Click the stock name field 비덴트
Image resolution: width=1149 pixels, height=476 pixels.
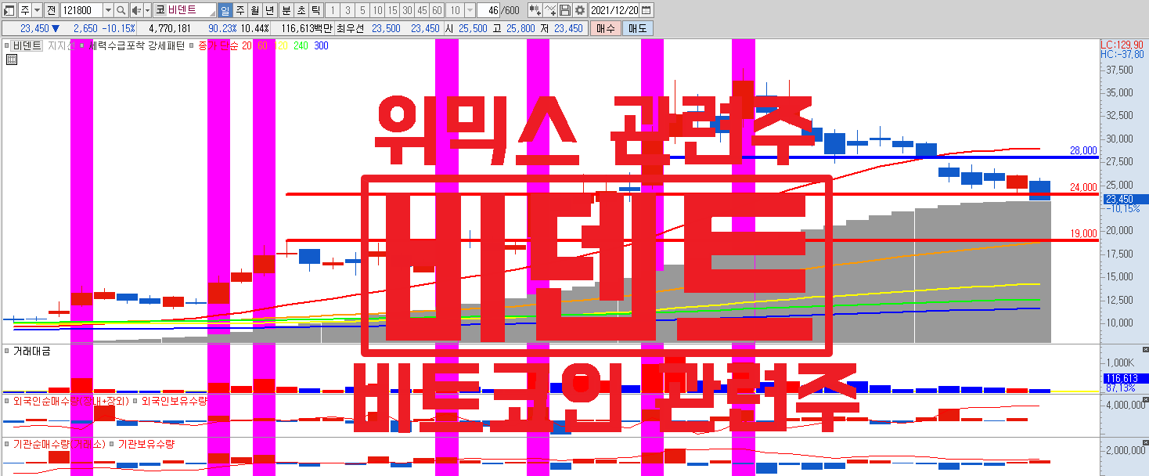coord(191,10)
